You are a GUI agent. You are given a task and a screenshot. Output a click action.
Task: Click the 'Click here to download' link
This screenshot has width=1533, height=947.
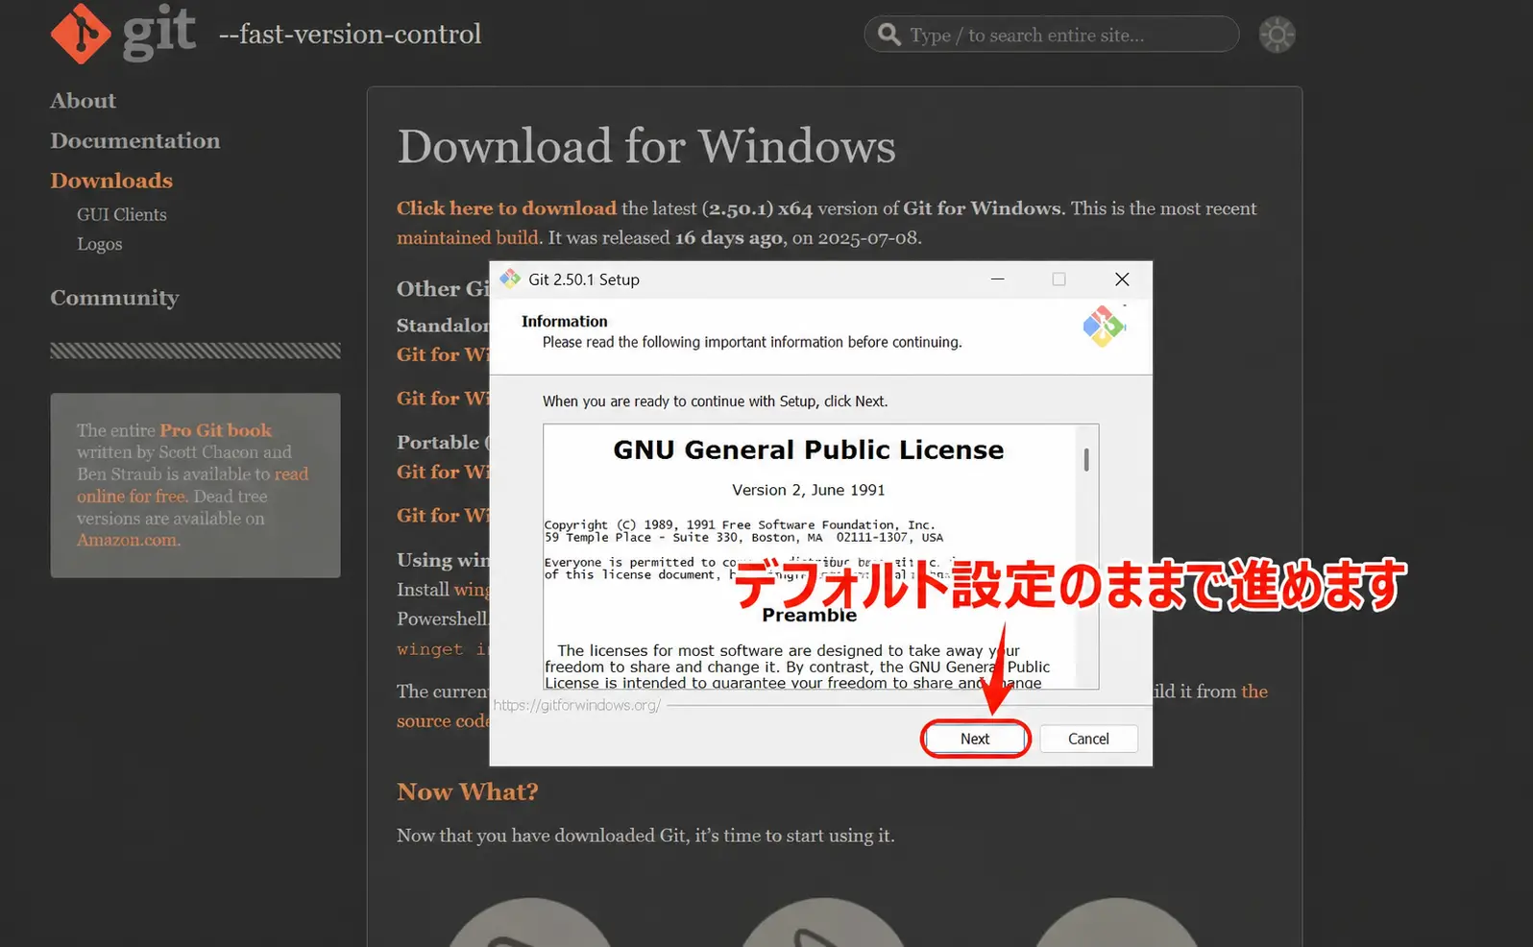point(506,208)
